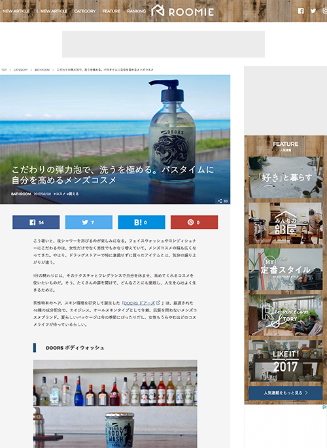Open DOORS ドアーズ external link
The image size is (327, 448).
pyautogui.click(x=142, y=303)
